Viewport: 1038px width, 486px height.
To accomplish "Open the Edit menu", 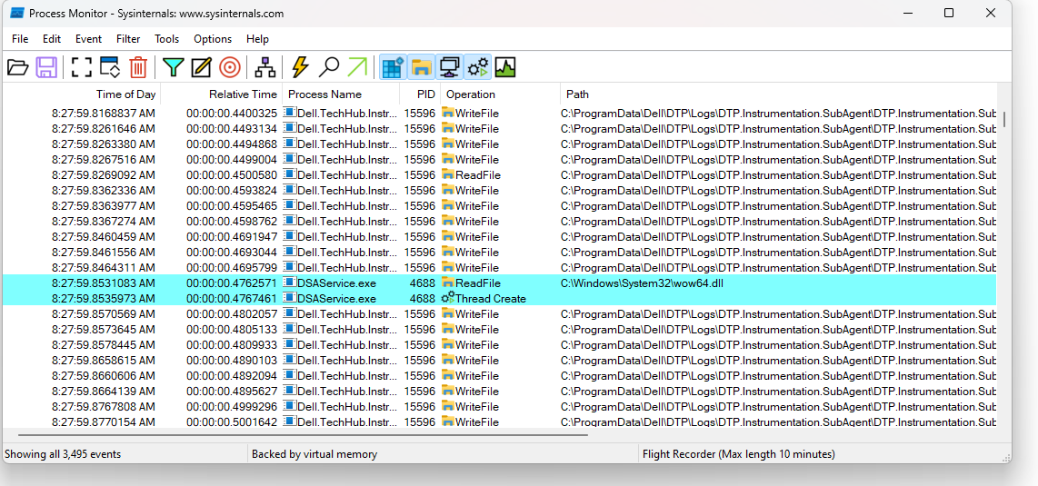I will 52,39.
